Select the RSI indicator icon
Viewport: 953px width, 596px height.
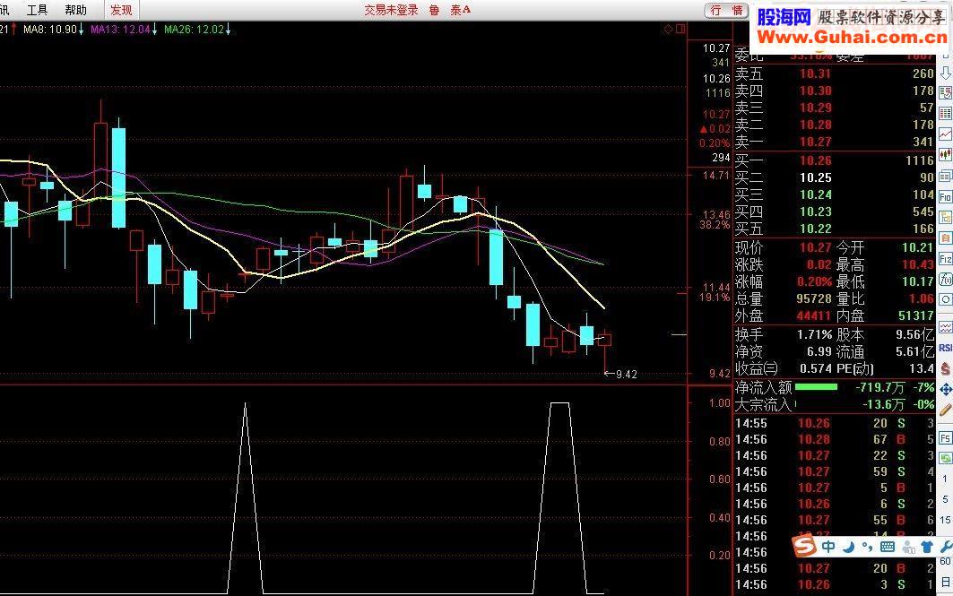946,348
